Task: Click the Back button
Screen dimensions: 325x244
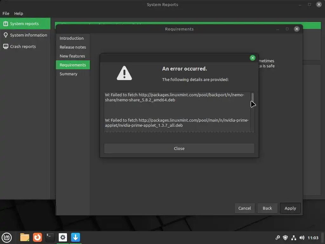Action: pyautogui.click(x=267, y=208)
